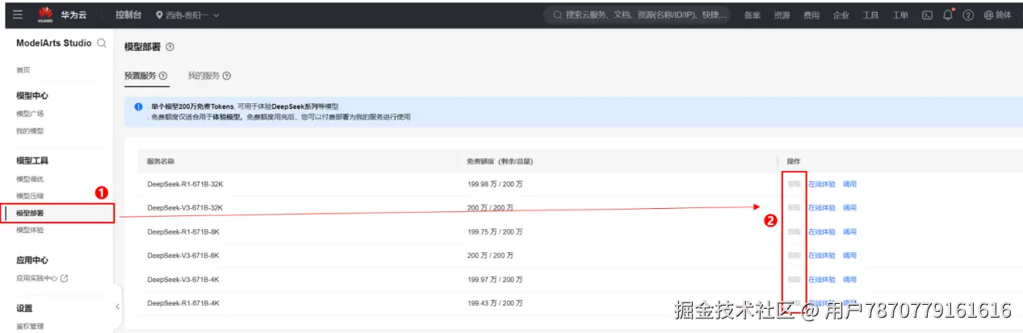The height and width of the screenshot is (333, 1023).
Task: Click service name DeepSeek-V3-671B-32K
Action: pos(185,208)
